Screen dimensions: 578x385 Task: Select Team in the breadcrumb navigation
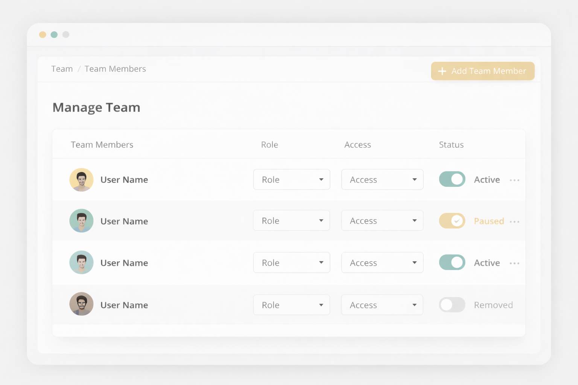pyautogui.click(x=62, y=69)
